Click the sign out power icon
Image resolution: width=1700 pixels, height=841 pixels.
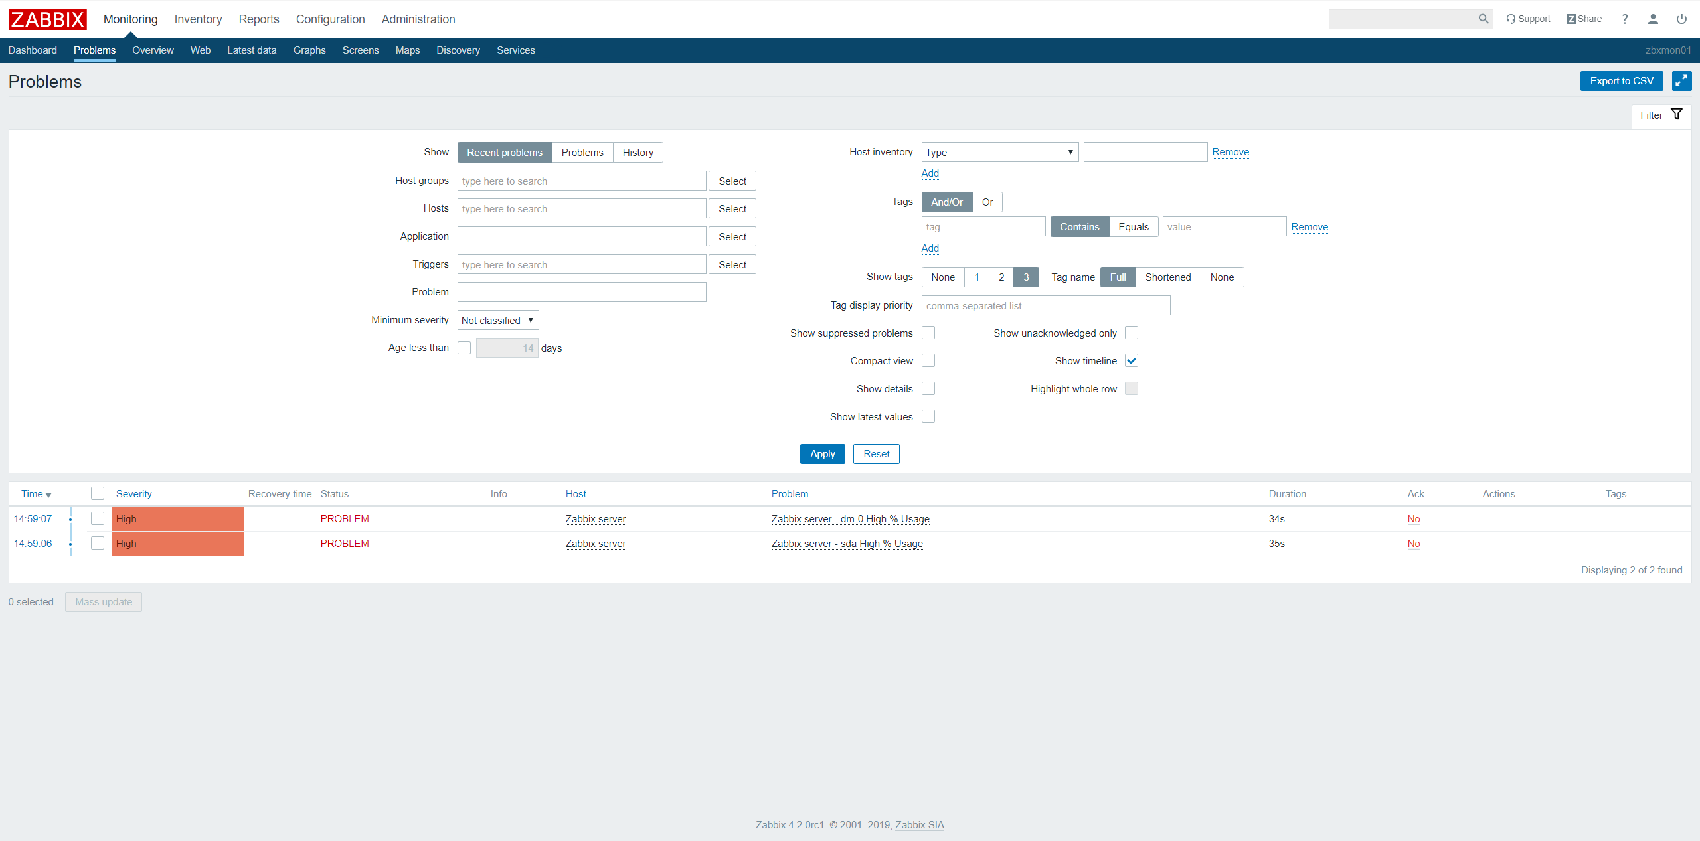pos(1681,19)
